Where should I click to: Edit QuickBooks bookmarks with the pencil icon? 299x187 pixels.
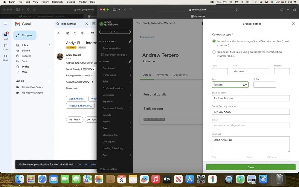tap(130, 41)
